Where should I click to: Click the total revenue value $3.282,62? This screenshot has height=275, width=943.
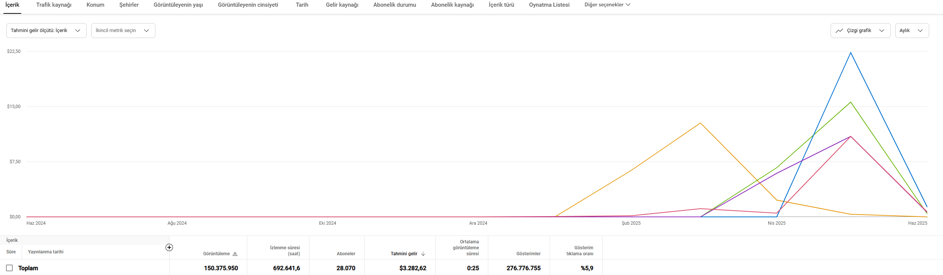413,268
